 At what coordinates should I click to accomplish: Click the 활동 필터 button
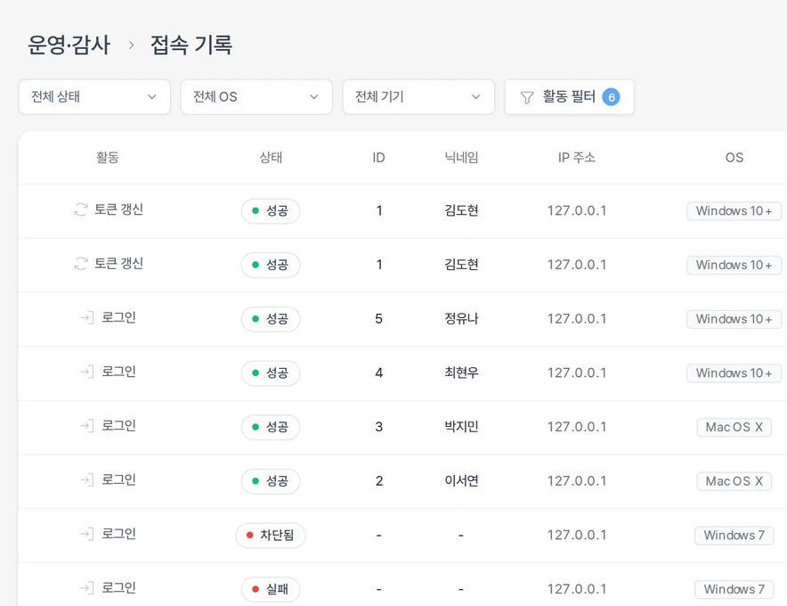[569, 97]
